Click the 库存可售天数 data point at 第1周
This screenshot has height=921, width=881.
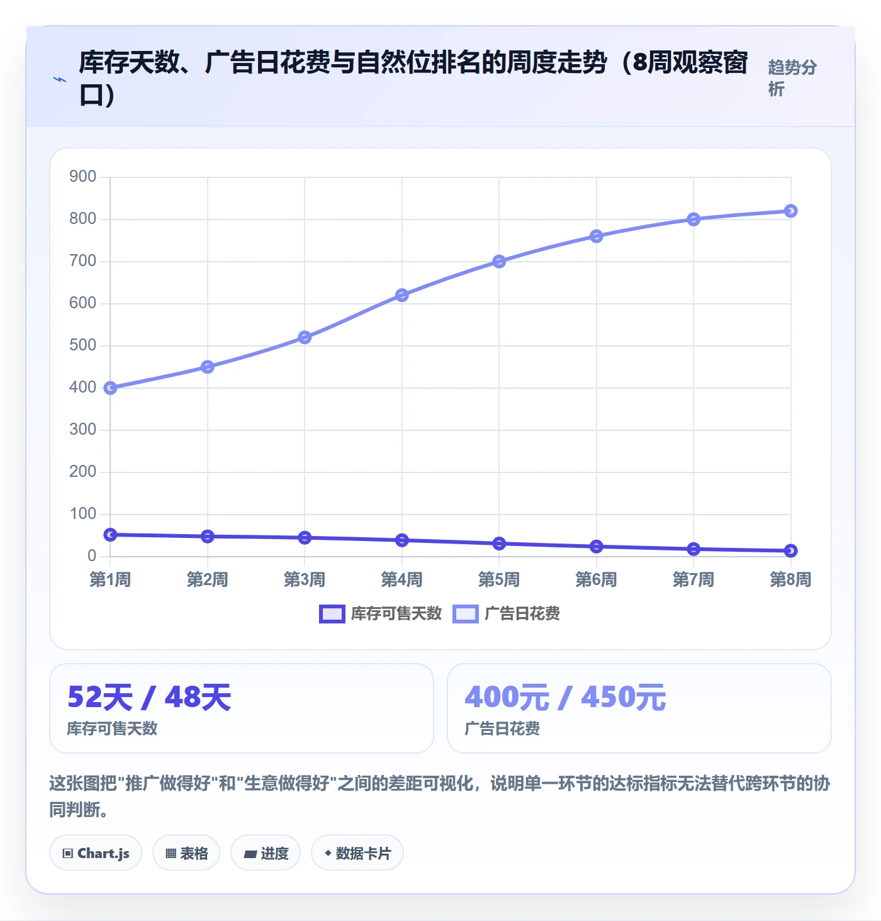[x=110, y=535]
